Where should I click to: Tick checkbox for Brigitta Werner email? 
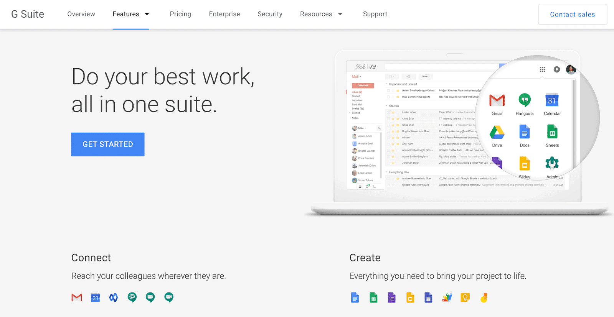tap(388, 131)
